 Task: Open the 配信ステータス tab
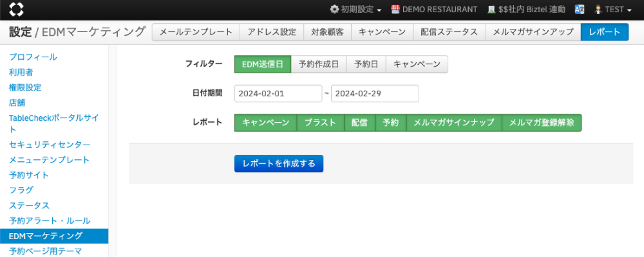point(450,32)
